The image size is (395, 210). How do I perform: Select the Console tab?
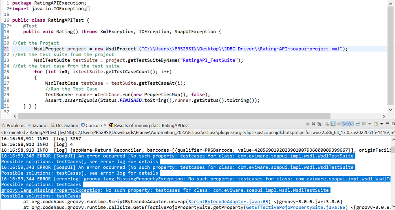click(93, 125)
